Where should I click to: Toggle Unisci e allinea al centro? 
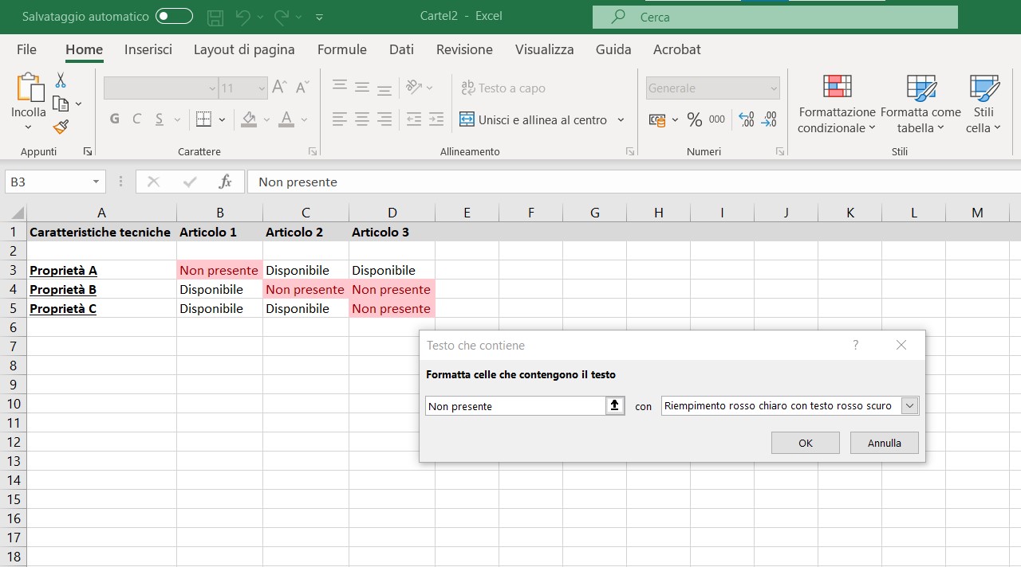(x=534, y=120)
